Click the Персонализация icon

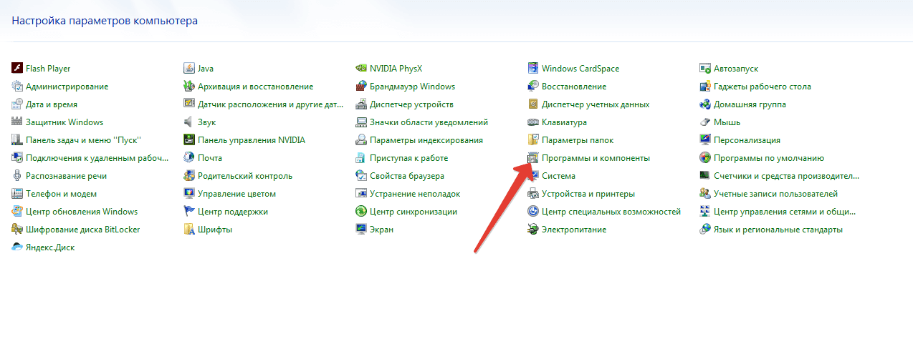point(705,140)
